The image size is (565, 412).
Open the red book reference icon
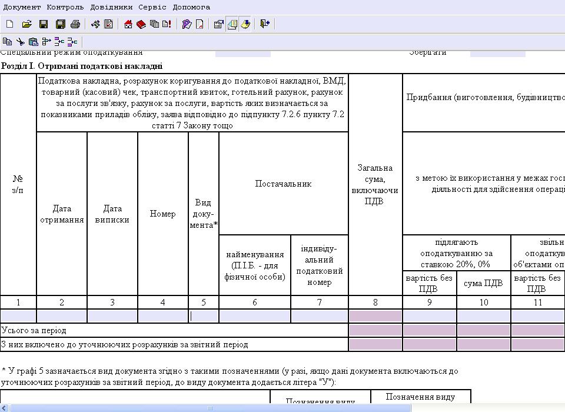click(x=141, y=24)
